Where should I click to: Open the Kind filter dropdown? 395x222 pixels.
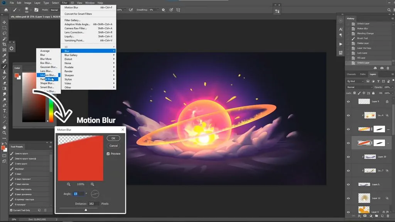coord(355,81)
